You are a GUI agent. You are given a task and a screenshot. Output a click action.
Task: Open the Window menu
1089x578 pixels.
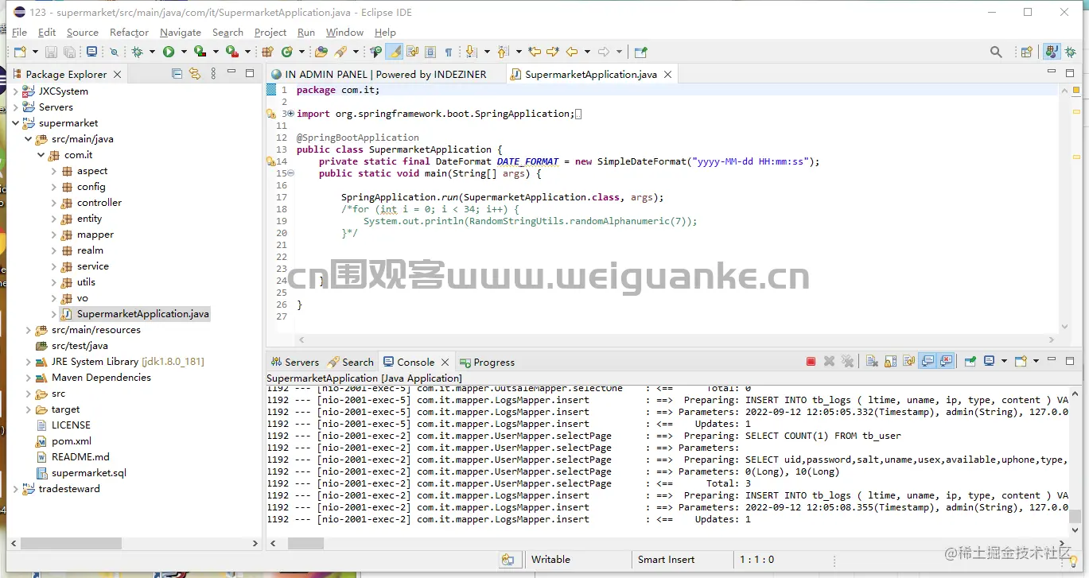[x=344, y=33]
